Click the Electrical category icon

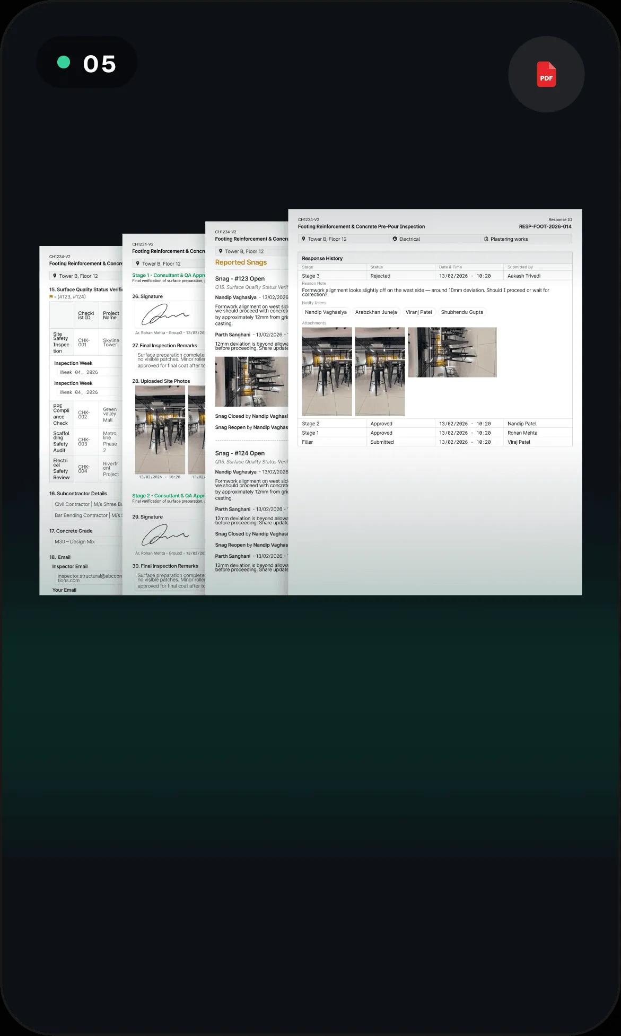(x=395, y=239)
